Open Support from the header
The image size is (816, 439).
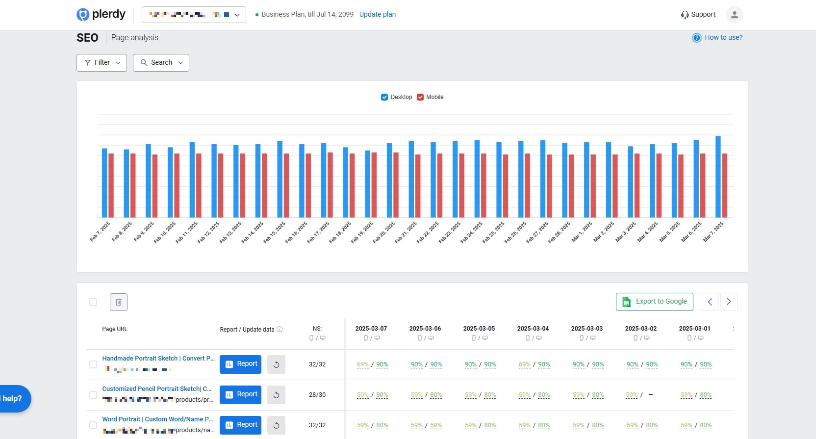698,15
